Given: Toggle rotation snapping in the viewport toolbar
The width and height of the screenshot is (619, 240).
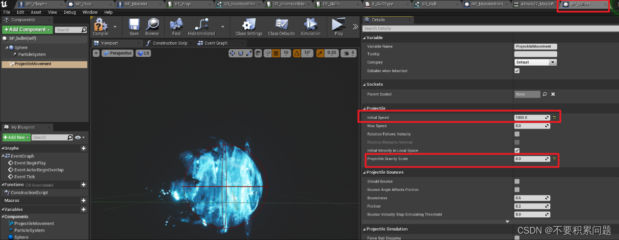Looking at the screenshot, I should (x=297, y=53).
